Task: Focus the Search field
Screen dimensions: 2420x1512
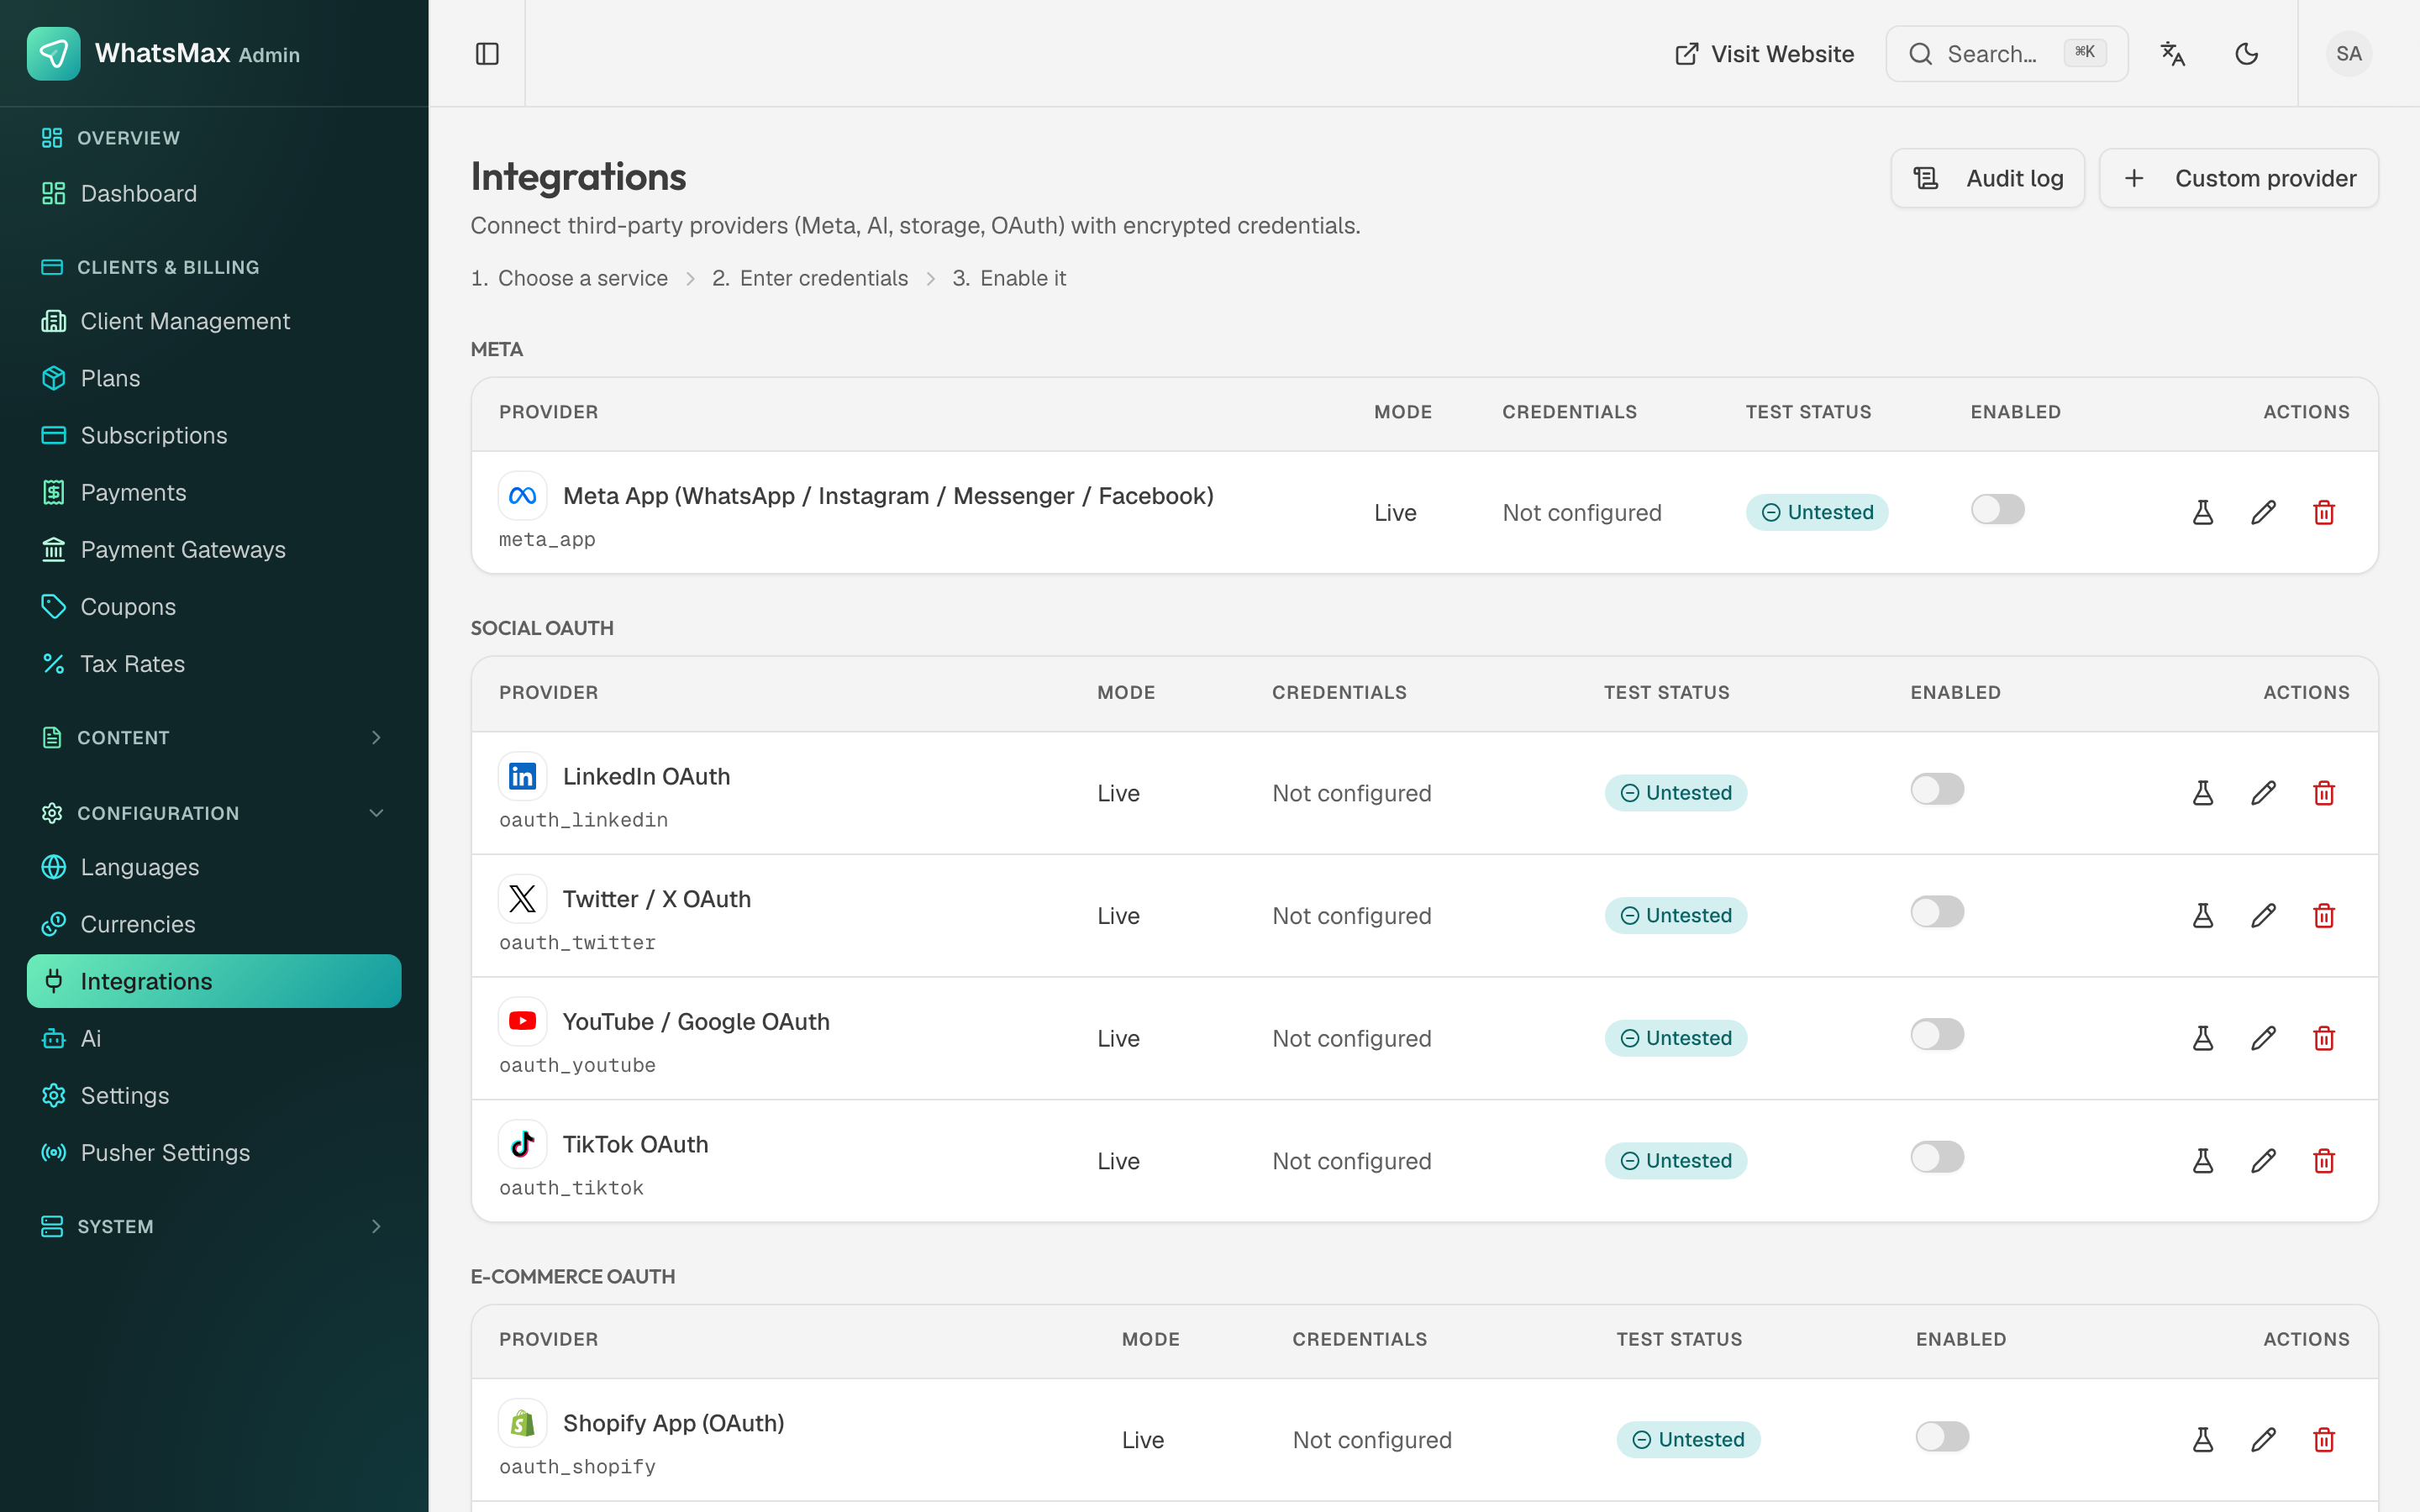Action: coord(2006,54)
